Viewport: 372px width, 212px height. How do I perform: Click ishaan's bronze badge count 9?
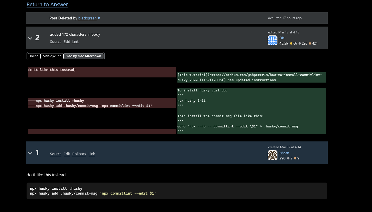tap(297, 158)
